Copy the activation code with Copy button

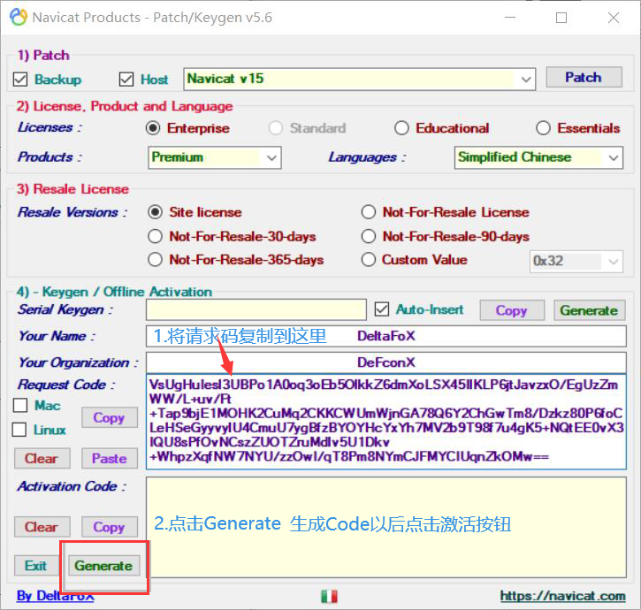[109, 527]
